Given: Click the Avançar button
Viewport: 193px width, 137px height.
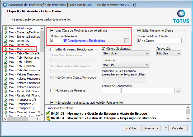Looking at the screenshot, I should 151,128.
